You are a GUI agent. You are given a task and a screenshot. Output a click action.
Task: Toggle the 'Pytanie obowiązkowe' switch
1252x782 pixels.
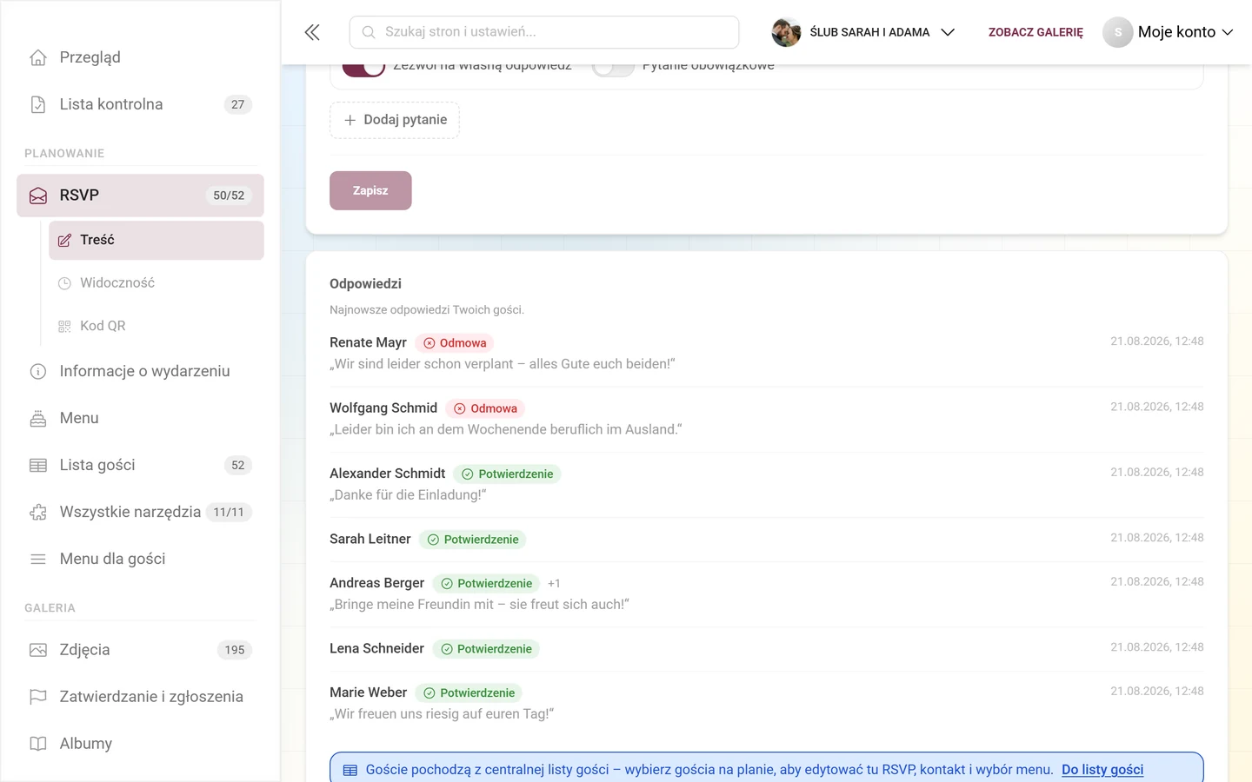coord(613,70)
